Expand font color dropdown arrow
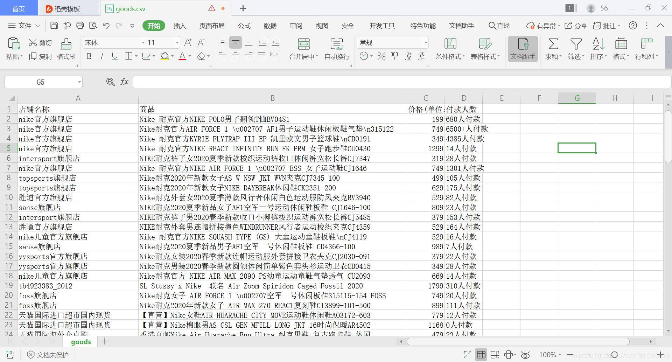 (x=190, y=56)
